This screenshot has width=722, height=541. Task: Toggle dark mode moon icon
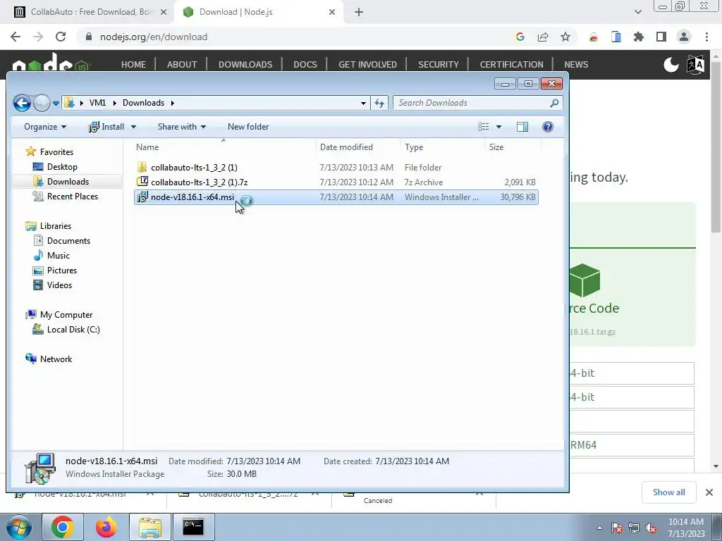click(x=671, y=64)
